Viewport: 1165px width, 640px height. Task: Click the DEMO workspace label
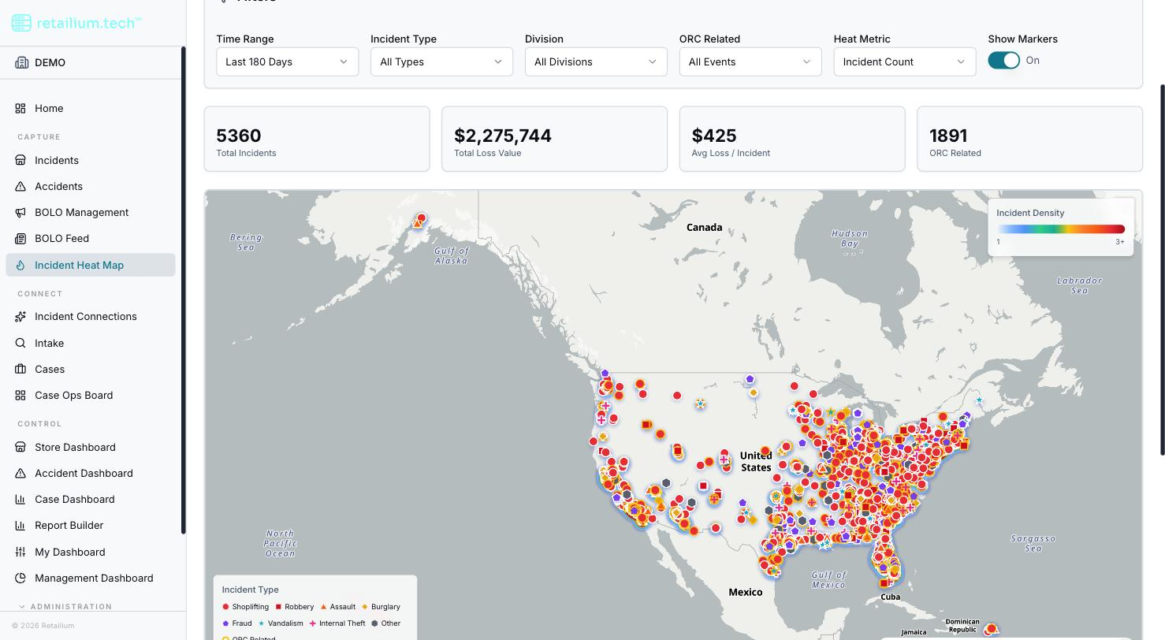(x=50, y=62)
